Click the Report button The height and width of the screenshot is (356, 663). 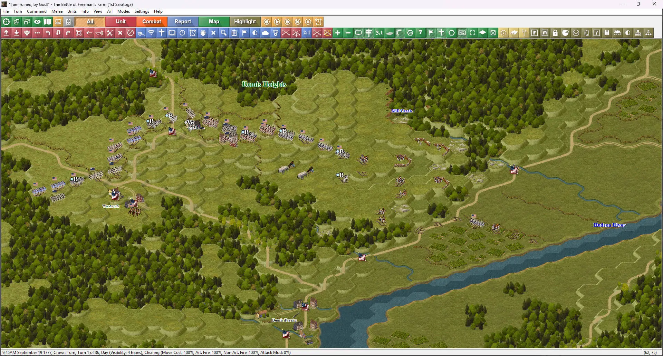tap(183, 21)
